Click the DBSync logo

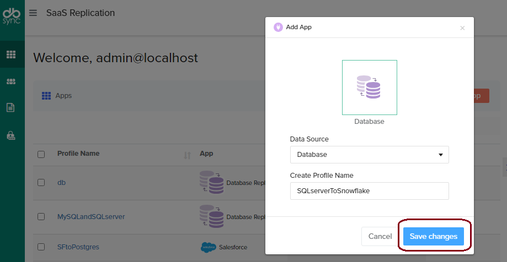pos(12,16)
